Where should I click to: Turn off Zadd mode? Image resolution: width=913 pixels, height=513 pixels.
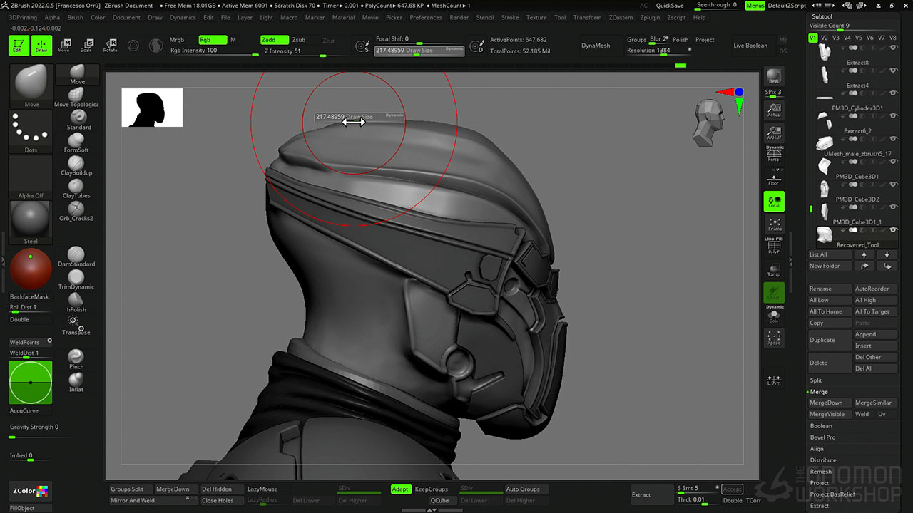point(274,40)
